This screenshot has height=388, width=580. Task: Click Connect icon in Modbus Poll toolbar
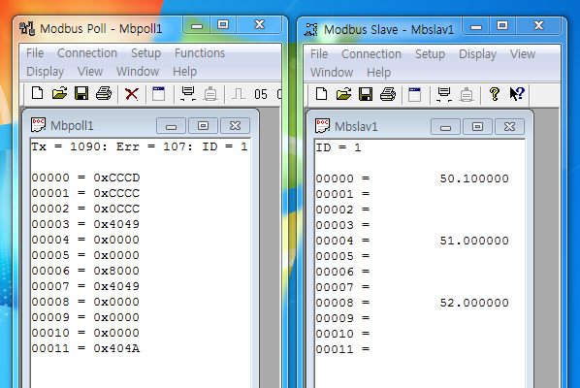pos(188,93)
